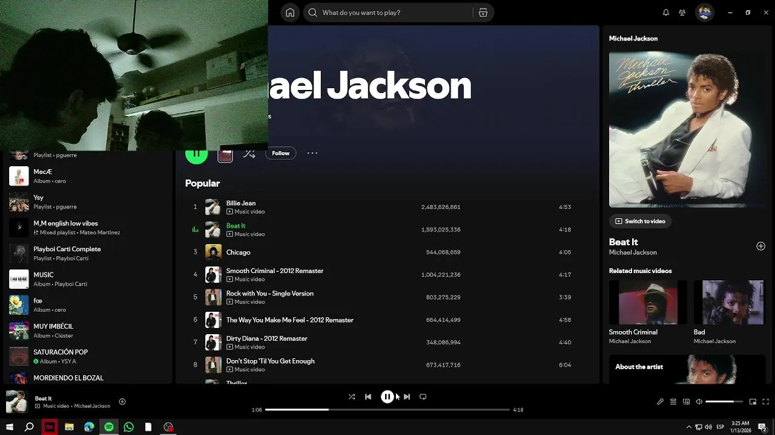Click Billie Jean cover thumbnail

(213, 207)
